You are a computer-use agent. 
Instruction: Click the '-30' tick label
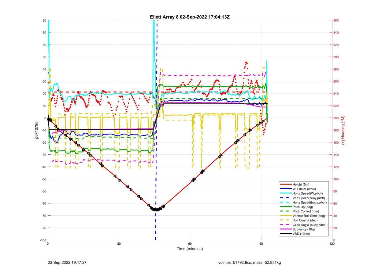coord(43,155)
